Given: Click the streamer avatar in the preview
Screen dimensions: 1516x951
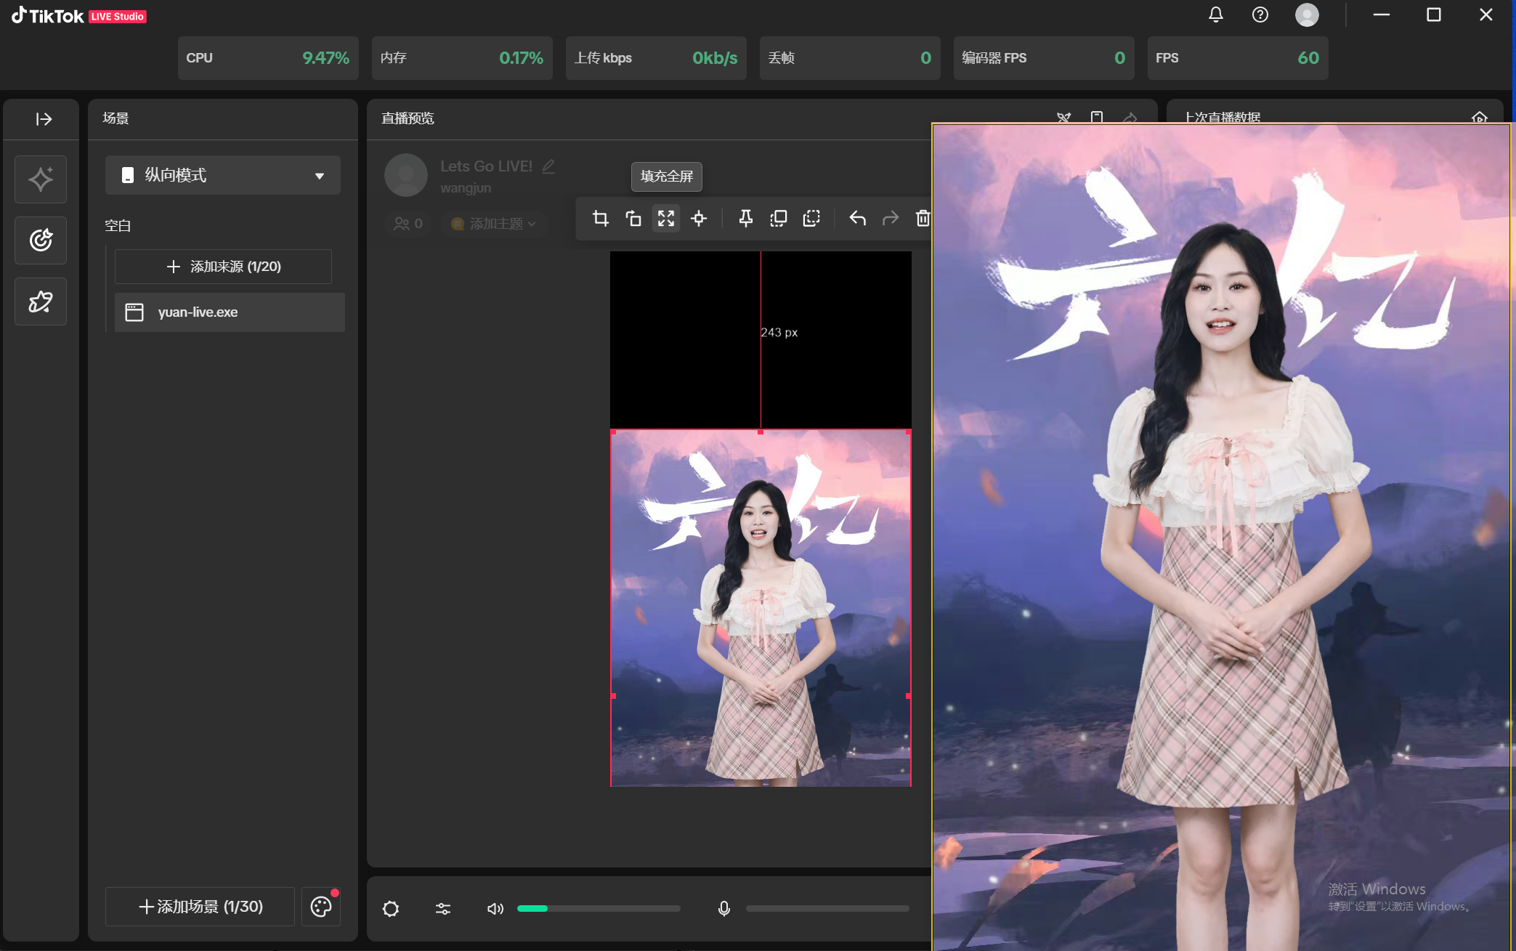Looking at the screenshot, I should click(x=406, y=175).
